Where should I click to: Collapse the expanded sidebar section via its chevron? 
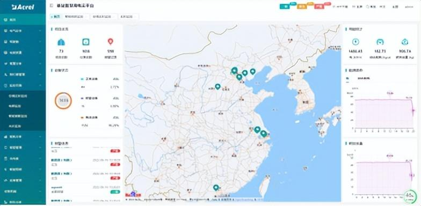(x=40, y=86)
